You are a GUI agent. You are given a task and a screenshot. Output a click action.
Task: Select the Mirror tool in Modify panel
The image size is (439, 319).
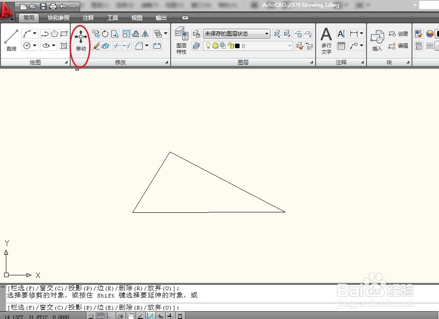[146, 33]
